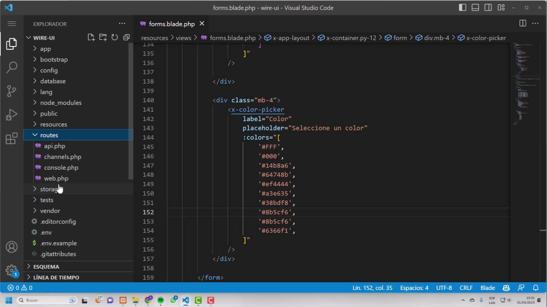This screenshot has height=307, width=547.
Task: Open channels.php file
Action: 78,157
